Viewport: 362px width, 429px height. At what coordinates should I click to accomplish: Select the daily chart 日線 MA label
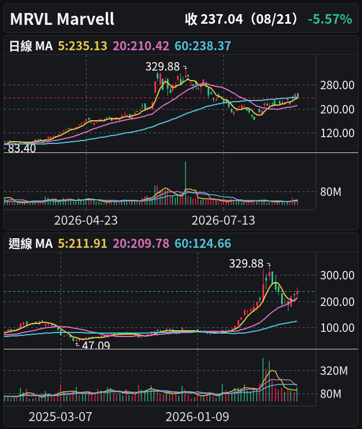point(31,46)
